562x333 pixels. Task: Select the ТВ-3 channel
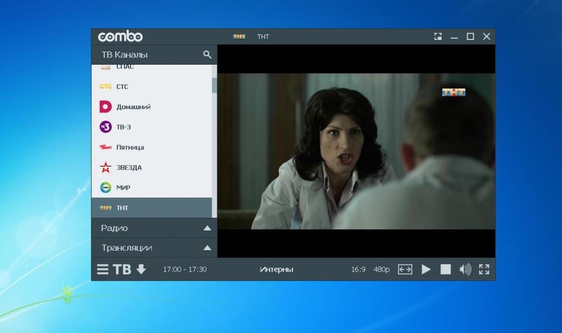tap(151, 127)
